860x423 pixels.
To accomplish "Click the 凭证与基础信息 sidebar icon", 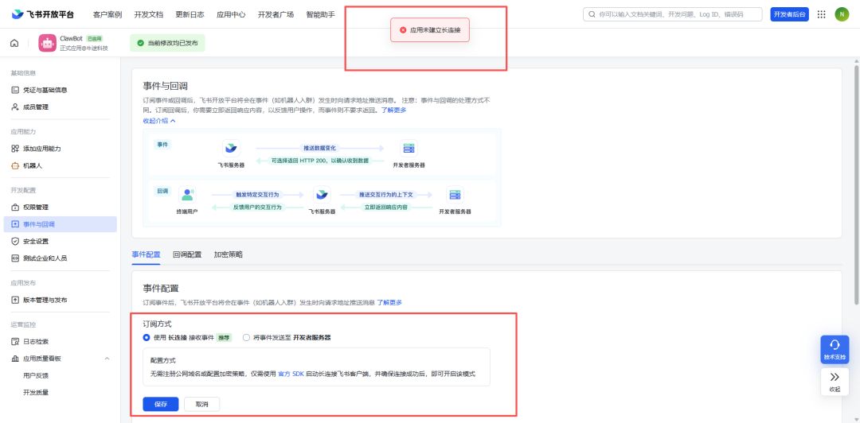I will (x=15, y=90).
